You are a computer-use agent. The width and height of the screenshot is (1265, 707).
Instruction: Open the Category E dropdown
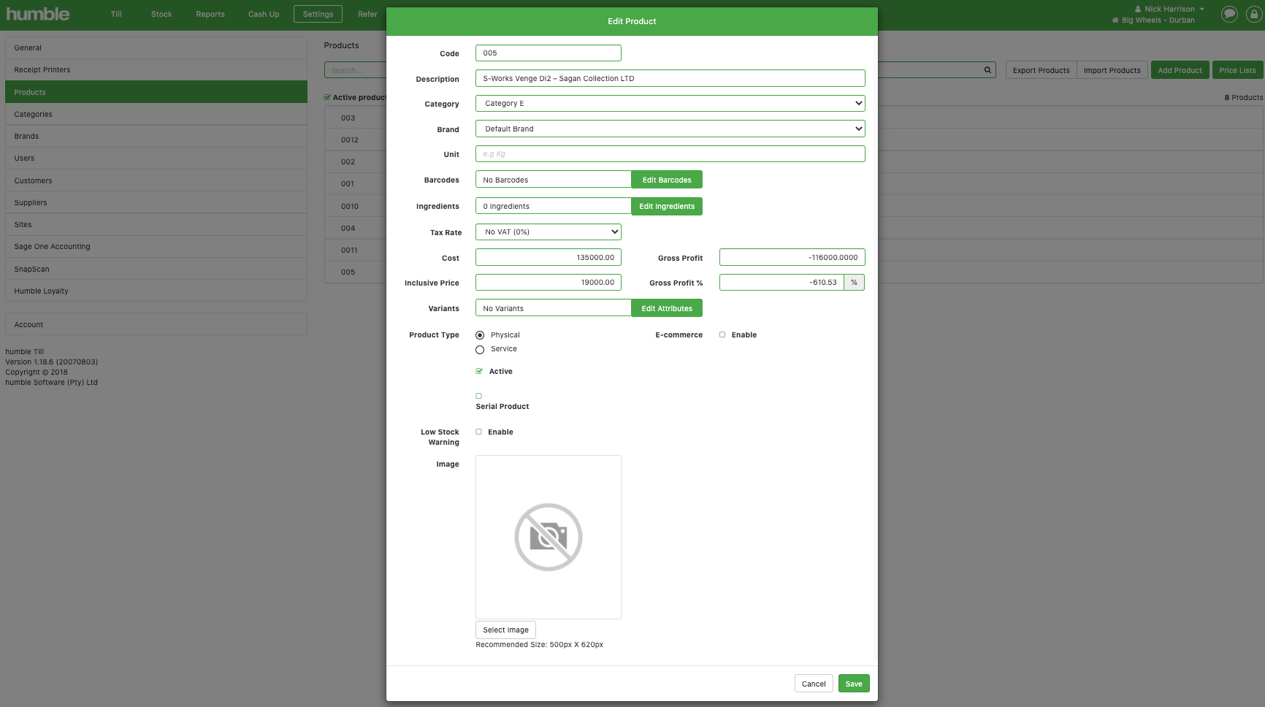(x=670, y=104)
